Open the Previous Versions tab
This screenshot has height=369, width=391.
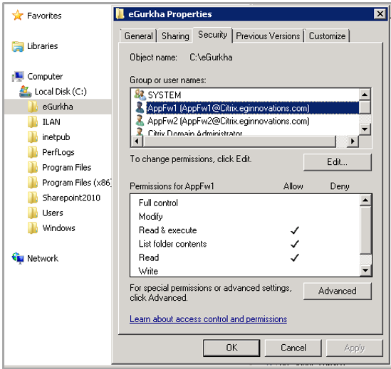268,36
